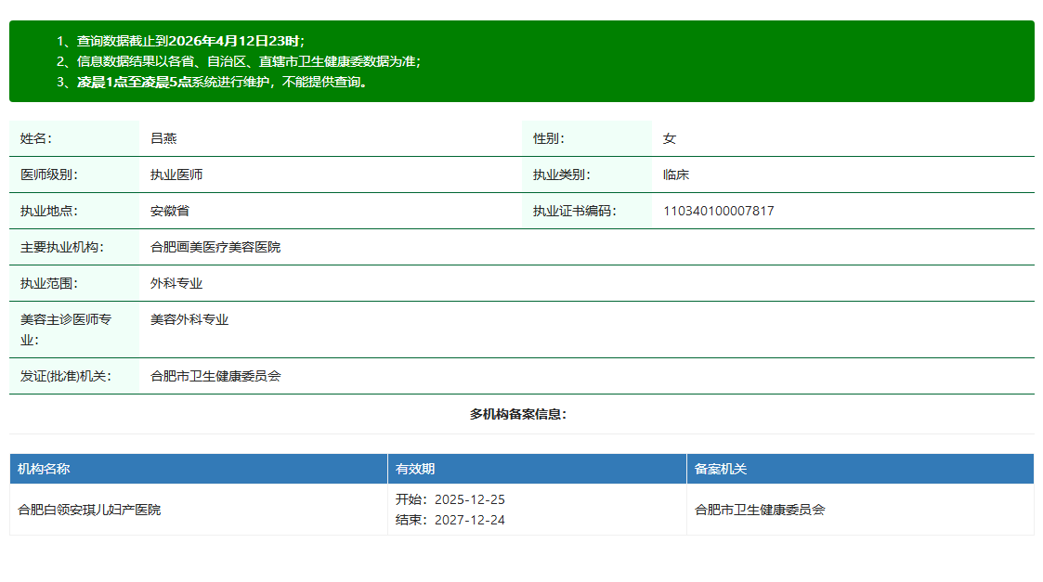Click the 美容外科专业 specialty value

pyautogui.click(x=189, y=319)
